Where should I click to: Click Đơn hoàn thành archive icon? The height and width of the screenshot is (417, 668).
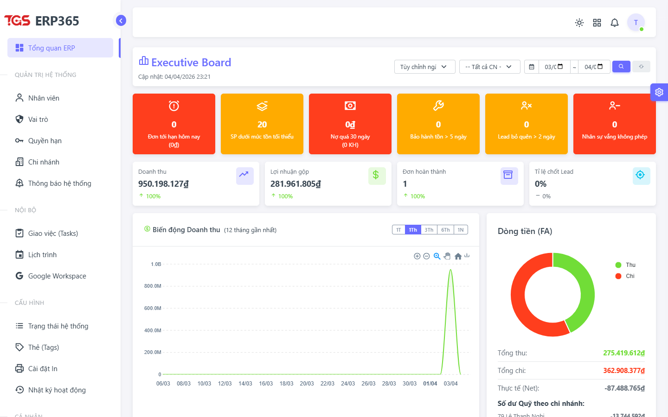[509, 176]
